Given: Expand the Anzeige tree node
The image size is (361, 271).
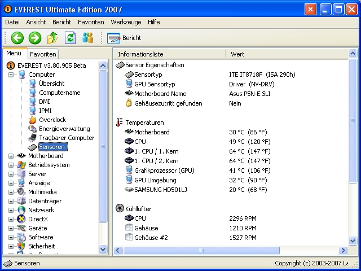Looking at the screenshot, I should [x=11, y=183].
